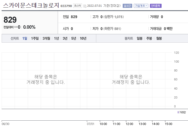The image size is (188, 129).
Task: Open the 월봉 monthly candlestick chart
Action: click(159, 38)
